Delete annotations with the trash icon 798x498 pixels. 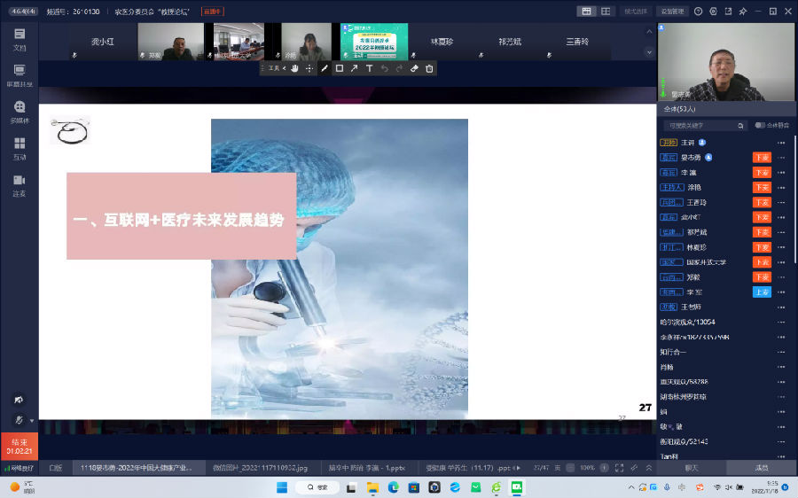tap(429, 68)
